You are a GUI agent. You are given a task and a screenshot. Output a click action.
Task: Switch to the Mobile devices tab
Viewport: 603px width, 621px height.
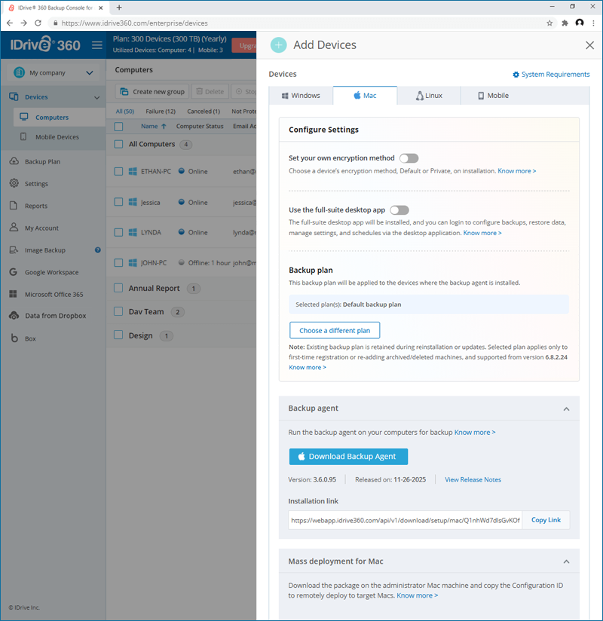pyautogui.click(x=493, y=96)
